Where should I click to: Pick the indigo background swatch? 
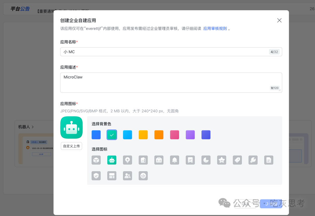[206, 135]
